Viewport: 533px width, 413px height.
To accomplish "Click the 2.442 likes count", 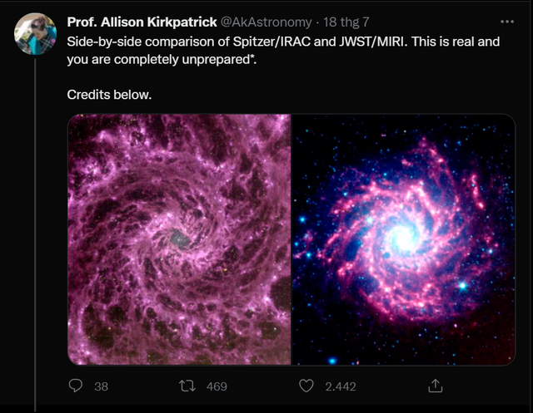I will [341, 386].
